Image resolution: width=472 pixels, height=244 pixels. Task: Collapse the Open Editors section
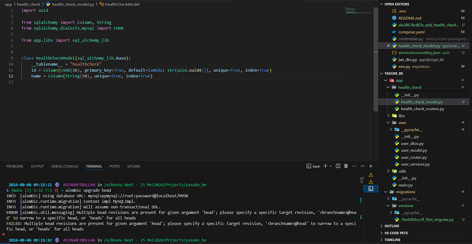click(x=381, y=4)
